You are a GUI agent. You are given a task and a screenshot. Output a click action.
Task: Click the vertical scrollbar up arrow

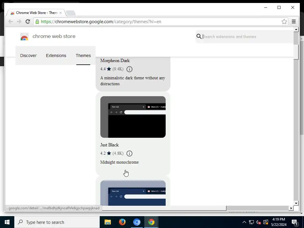click(296, 29)
